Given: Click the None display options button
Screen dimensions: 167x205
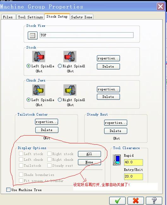Looking at the screenshot, I should (89, 162).
